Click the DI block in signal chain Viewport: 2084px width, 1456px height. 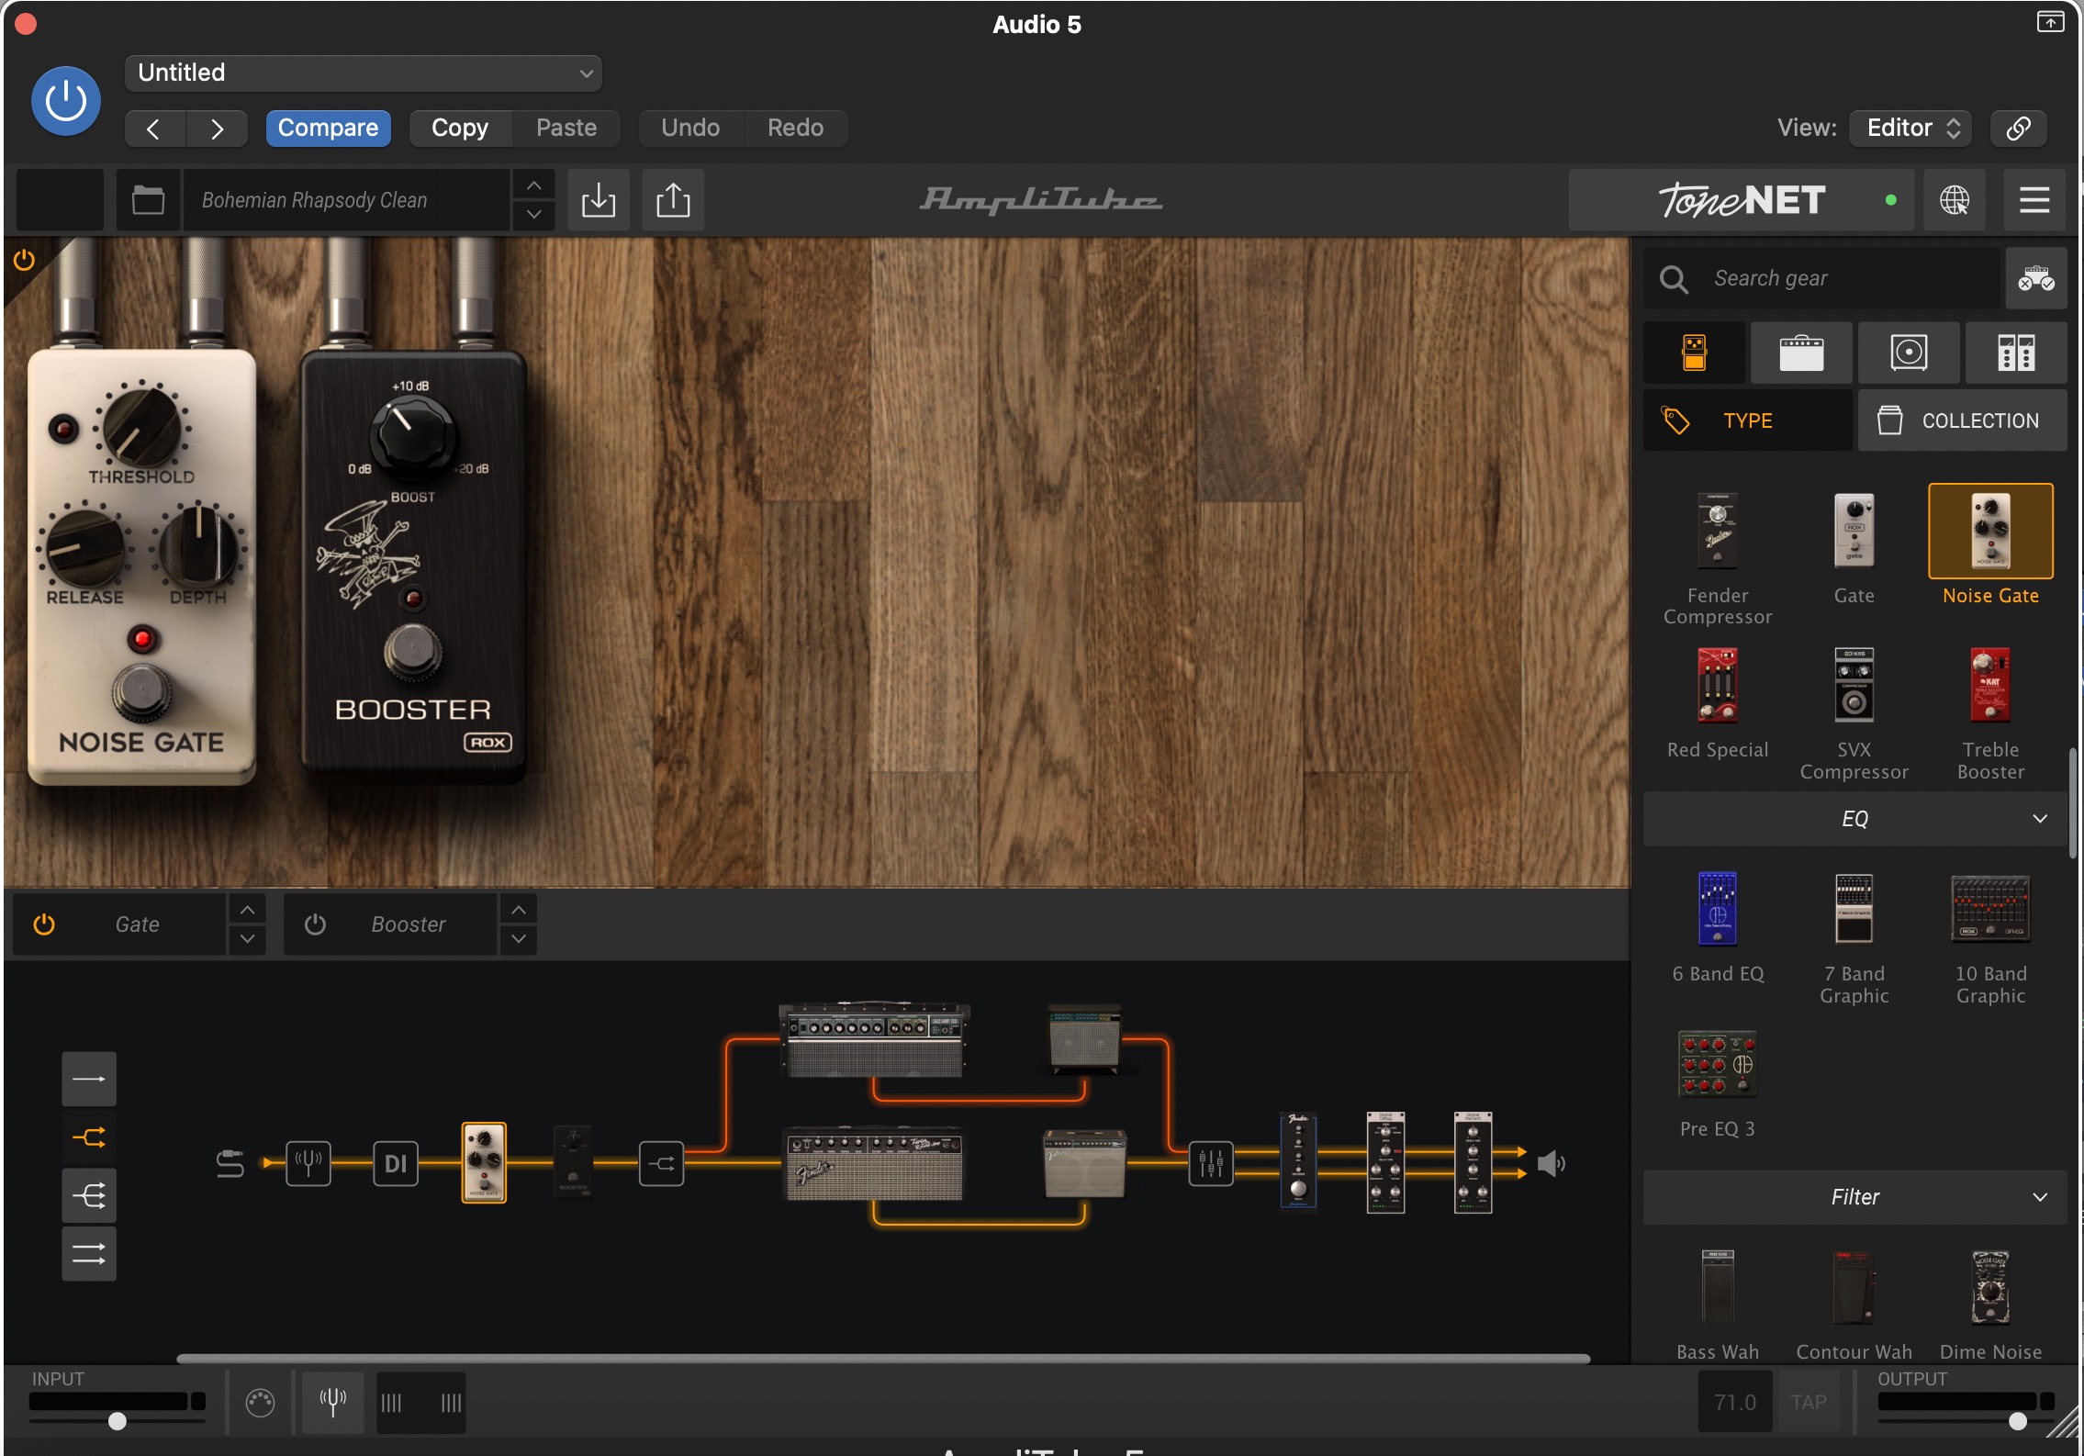396,1163
